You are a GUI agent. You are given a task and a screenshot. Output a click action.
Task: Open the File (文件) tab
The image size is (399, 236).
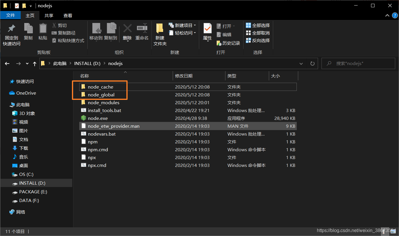[10, 15]
